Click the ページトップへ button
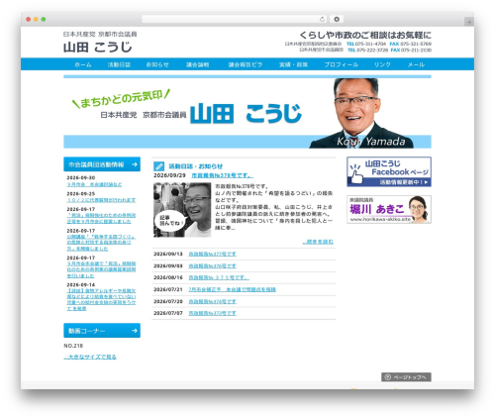The height and width of the screenshot is (419, 495). (x=406, y=377)
